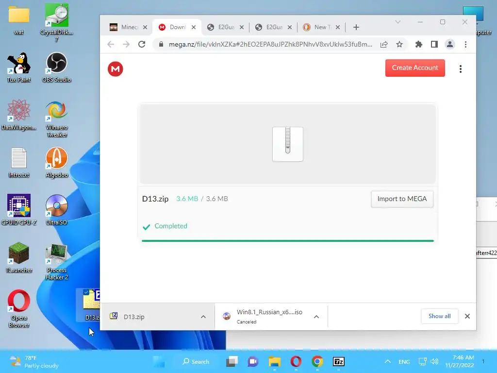Open the MEGA logo home link
Viewport: 497px width, 373px height.
(116, 69)
